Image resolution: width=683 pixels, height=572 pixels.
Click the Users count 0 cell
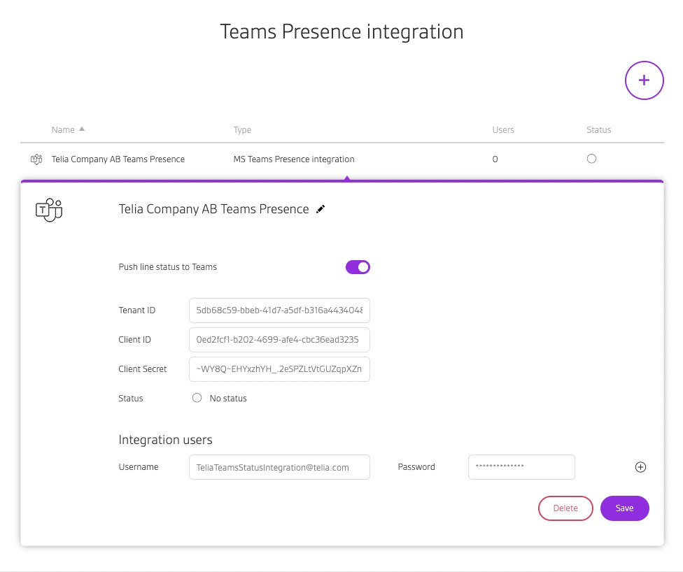point(495,159)
